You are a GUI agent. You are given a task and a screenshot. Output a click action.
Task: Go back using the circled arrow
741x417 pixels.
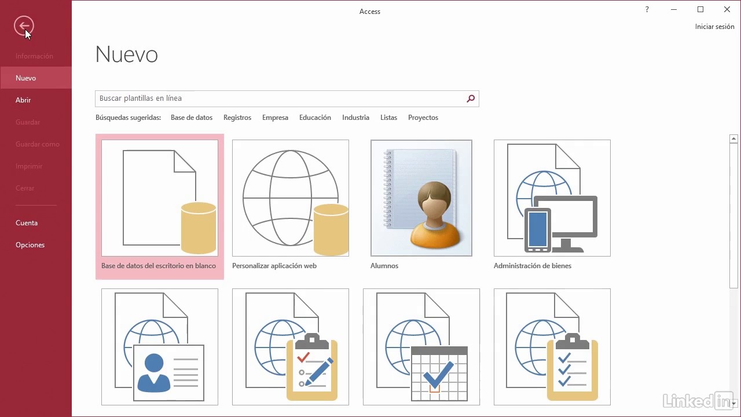click(x=24, y=26)
